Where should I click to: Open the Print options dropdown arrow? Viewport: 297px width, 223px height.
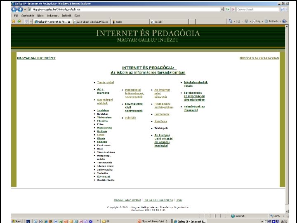pos(250,21)
